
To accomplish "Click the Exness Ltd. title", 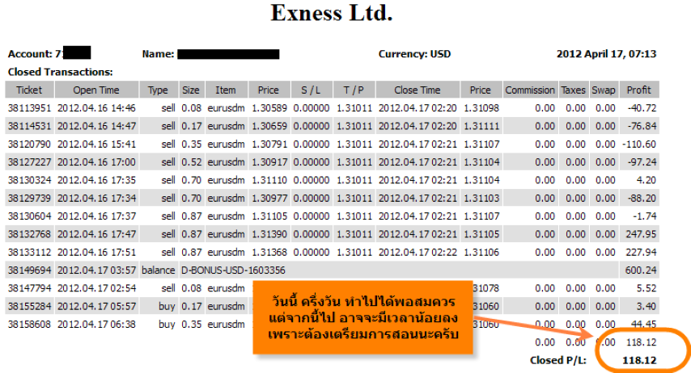I will [332, 13].
